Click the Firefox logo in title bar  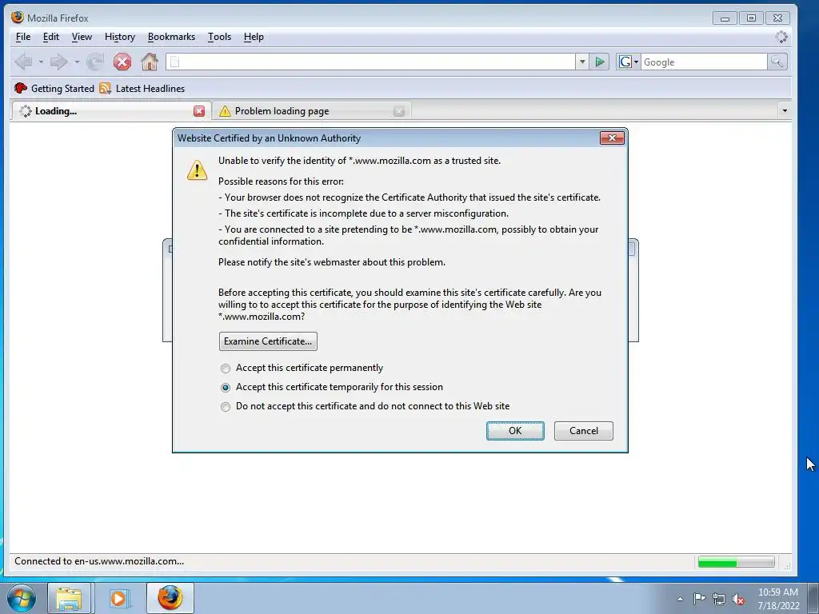(18, 18)
